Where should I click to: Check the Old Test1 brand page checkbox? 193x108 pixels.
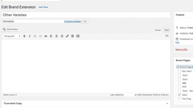pos(179,71)
